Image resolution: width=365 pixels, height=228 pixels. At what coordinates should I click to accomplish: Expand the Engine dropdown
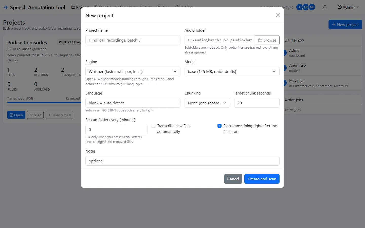tap(133, 71)
